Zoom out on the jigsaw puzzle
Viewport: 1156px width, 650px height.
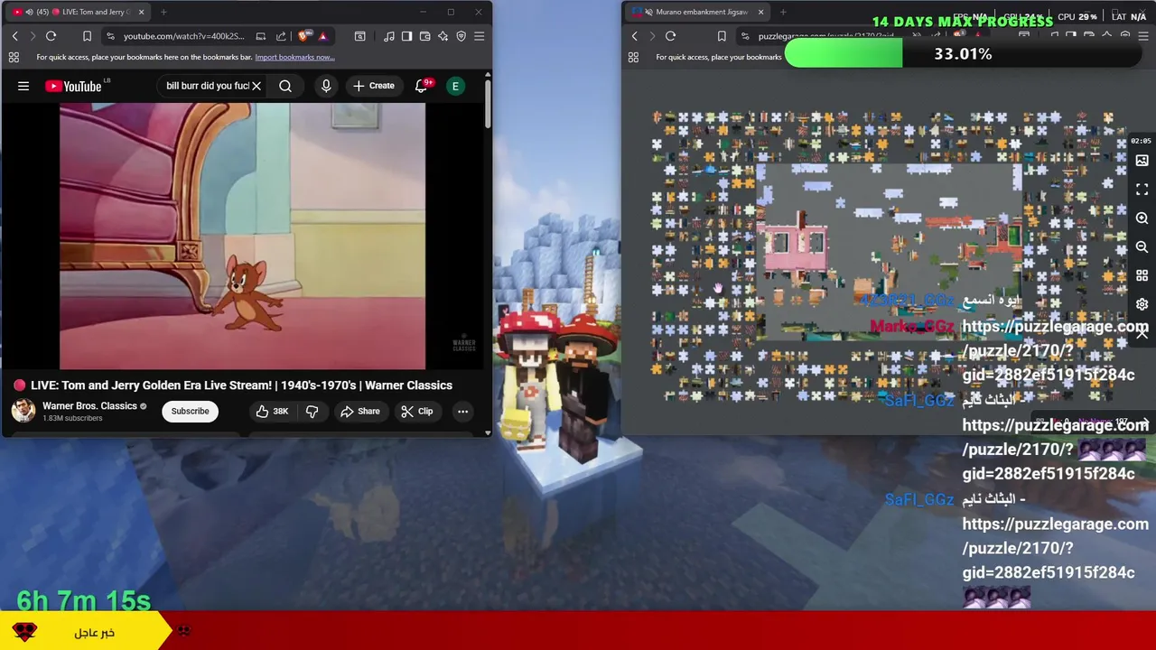[1142, 247]
